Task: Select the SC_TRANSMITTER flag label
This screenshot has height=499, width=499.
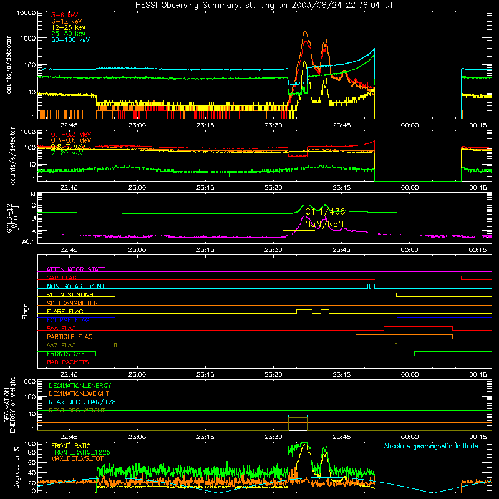Action: (x=72, y=303)
